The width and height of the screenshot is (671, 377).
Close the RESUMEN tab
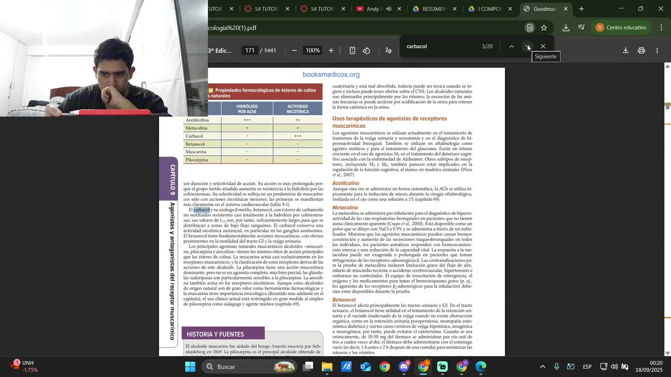pos(454,9)
